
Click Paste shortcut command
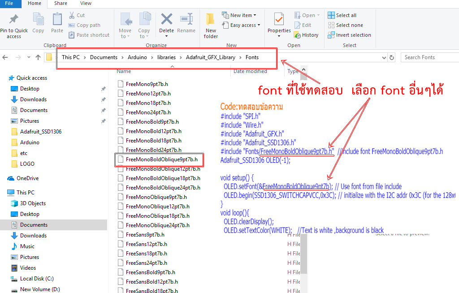89,35
